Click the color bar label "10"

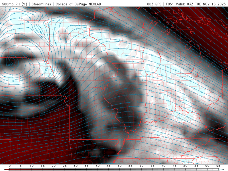pyautogui.click(x=32, y=166)
